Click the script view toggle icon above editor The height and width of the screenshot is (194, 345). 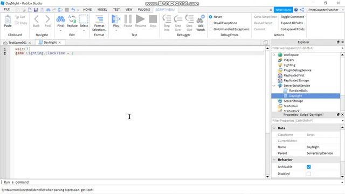point(265,43)
